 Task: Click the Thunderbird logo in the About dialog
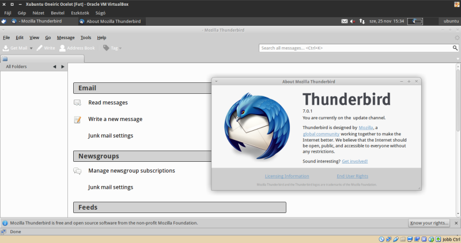tap(257, 127)
